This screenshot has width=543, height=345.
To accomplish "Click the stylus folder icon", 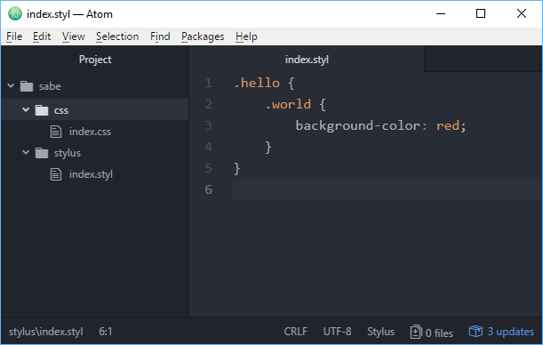I will 42,153.
